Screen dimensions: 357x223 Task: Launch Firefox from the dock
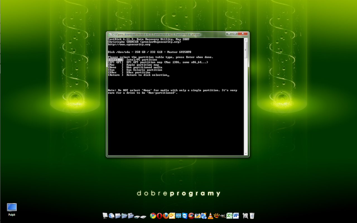coord(166,216)
